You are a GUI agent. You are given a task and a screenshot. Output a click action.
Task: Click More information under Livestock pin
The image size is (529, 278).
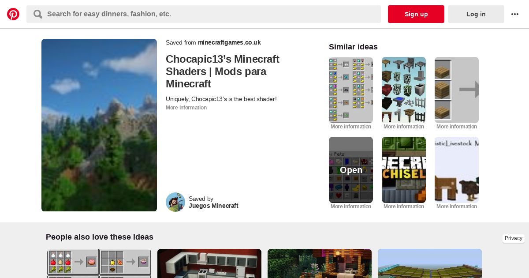[457, 207]
